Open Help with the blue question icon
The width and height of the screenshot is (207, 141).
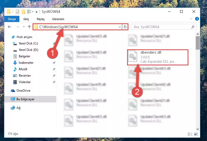[197, 19]
